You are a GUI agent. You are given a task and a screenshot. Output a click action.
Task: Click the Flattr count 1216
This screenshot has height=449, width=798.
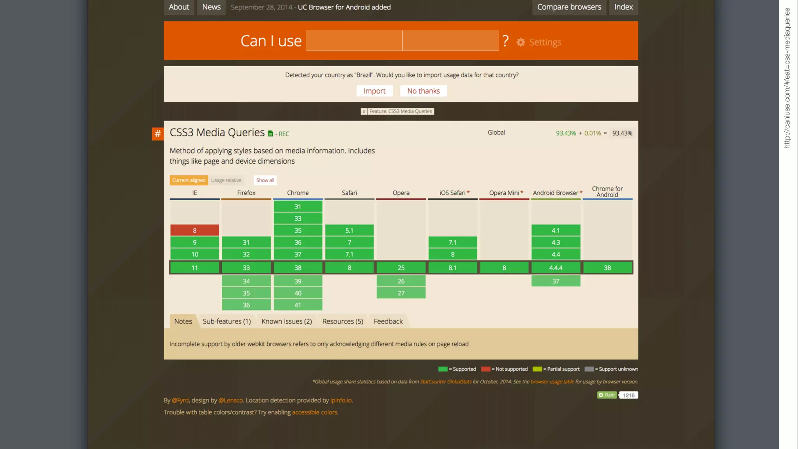click(629, 395)
